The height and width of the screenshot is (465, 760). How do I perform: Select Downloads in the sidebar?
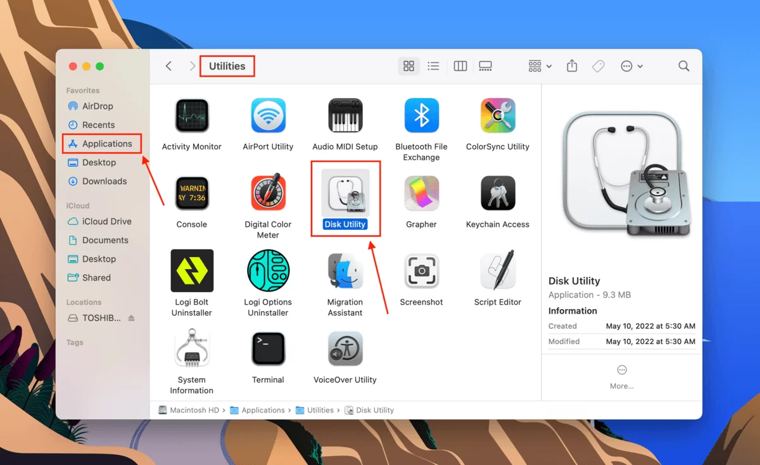coord(103,181)
